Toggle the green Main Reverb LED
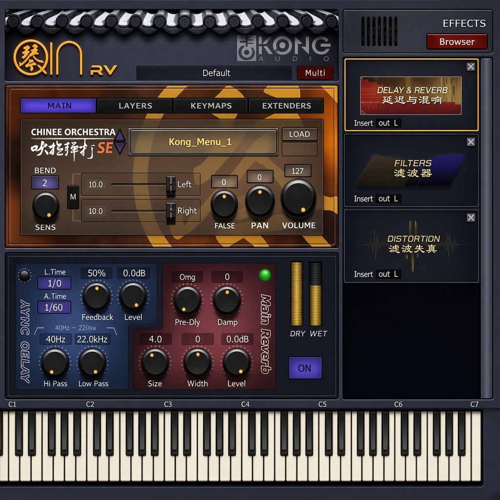Image resolution: width=500 pixels, height=500 pixels. coord(265,275)
